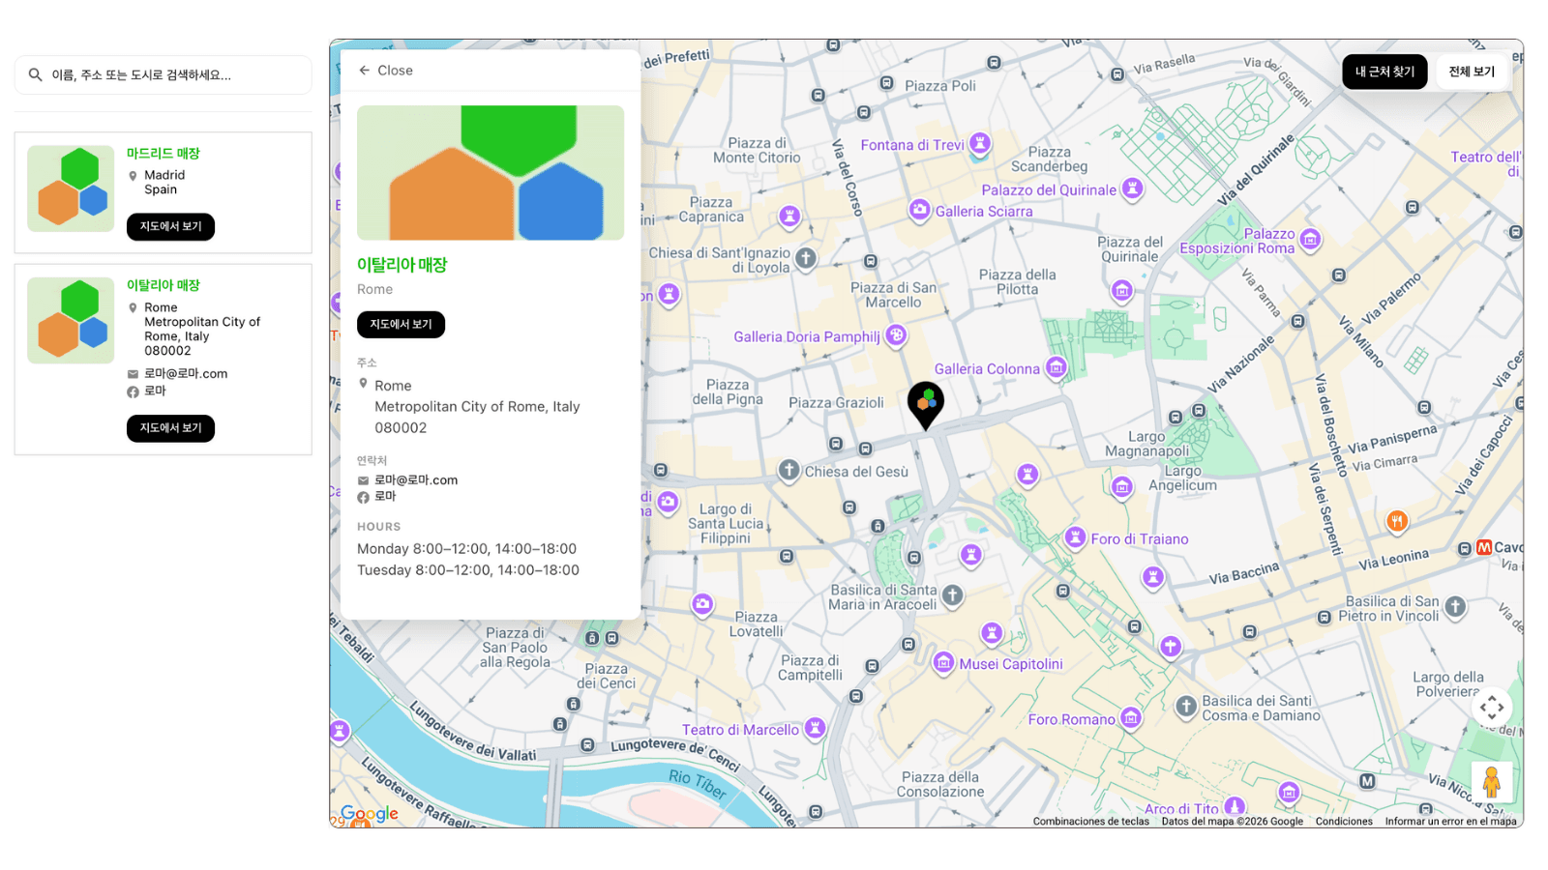Click the Foro di Traiano marker icon
This screenshot has height=870, width=1548.
1075,537
